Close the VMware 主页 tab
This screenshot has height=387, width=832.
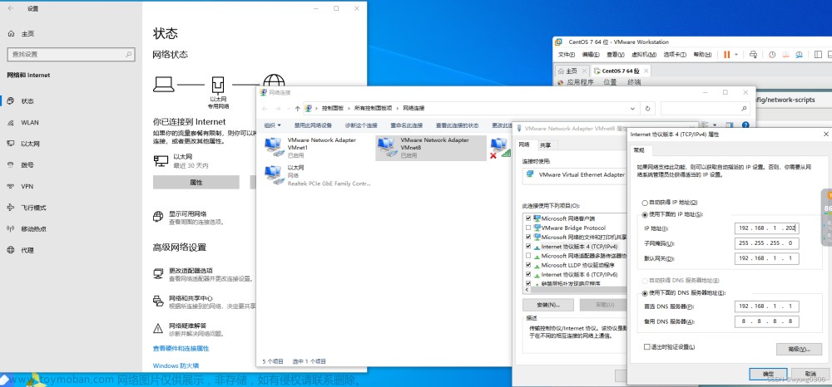584,71
